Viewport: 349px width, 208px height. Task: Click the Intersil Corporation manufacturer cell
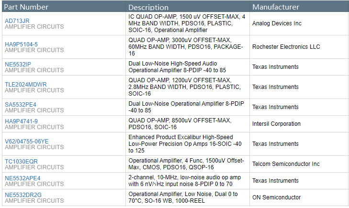277,124
